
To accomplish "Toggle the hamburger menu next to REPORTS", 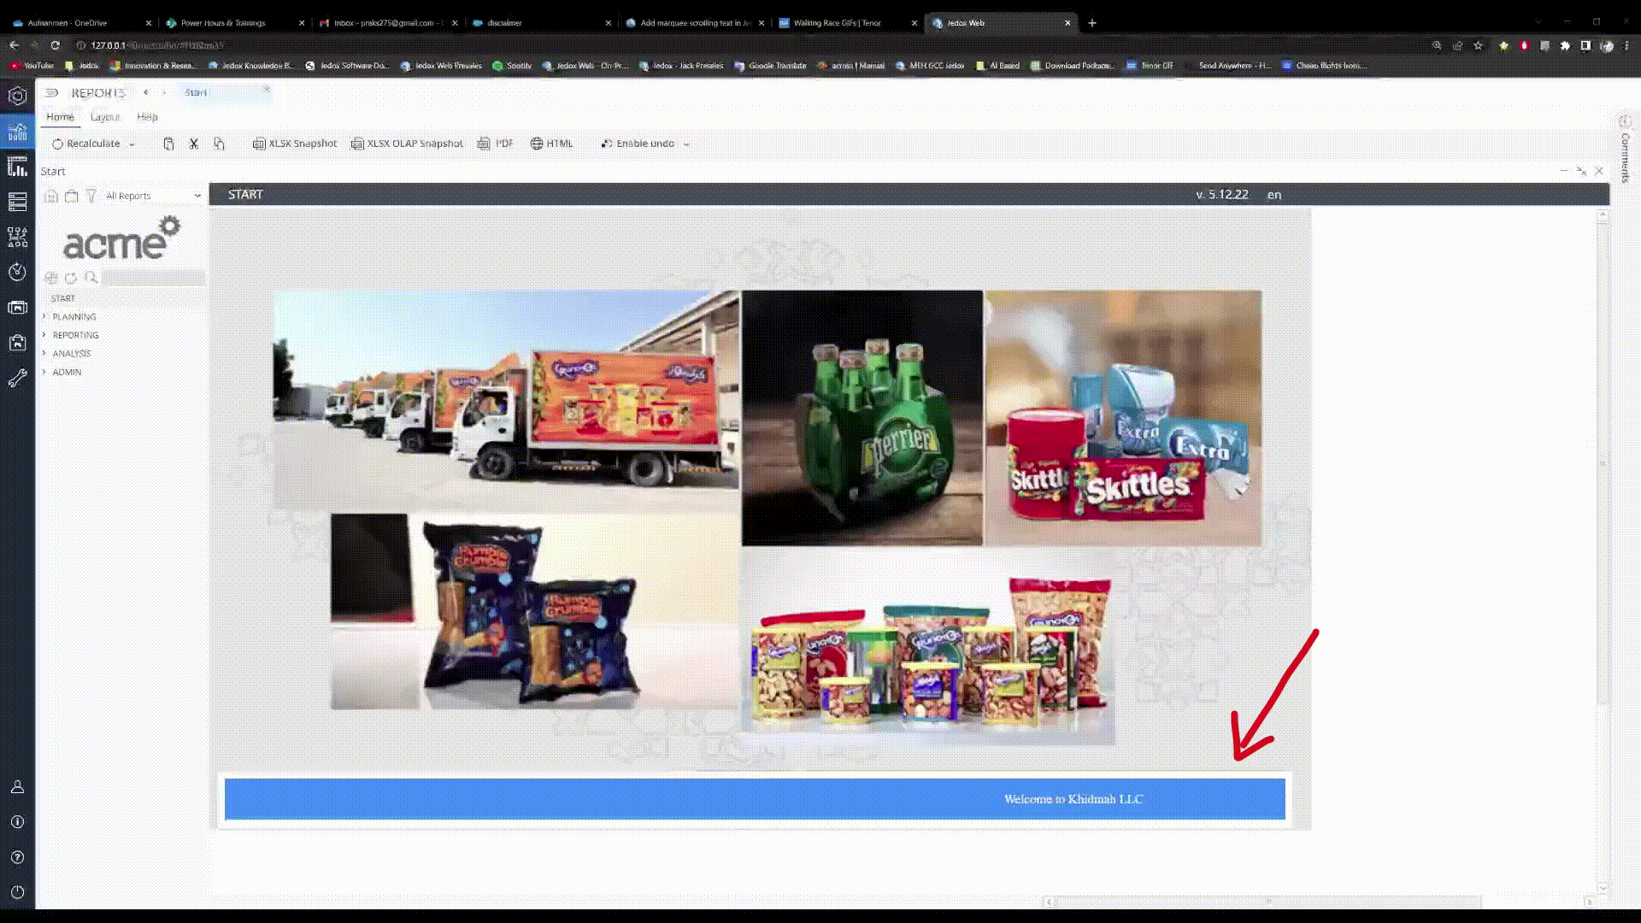I will coord(51,92).
